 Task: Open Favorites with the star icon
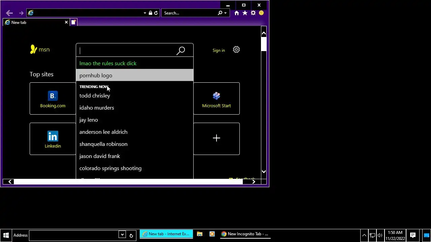click(x=245, y=13)
